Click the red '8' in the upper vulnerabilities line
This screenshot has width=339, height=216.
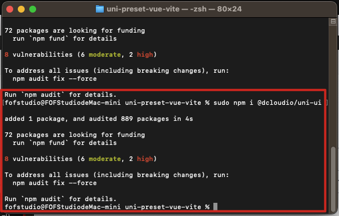[6, 54]
